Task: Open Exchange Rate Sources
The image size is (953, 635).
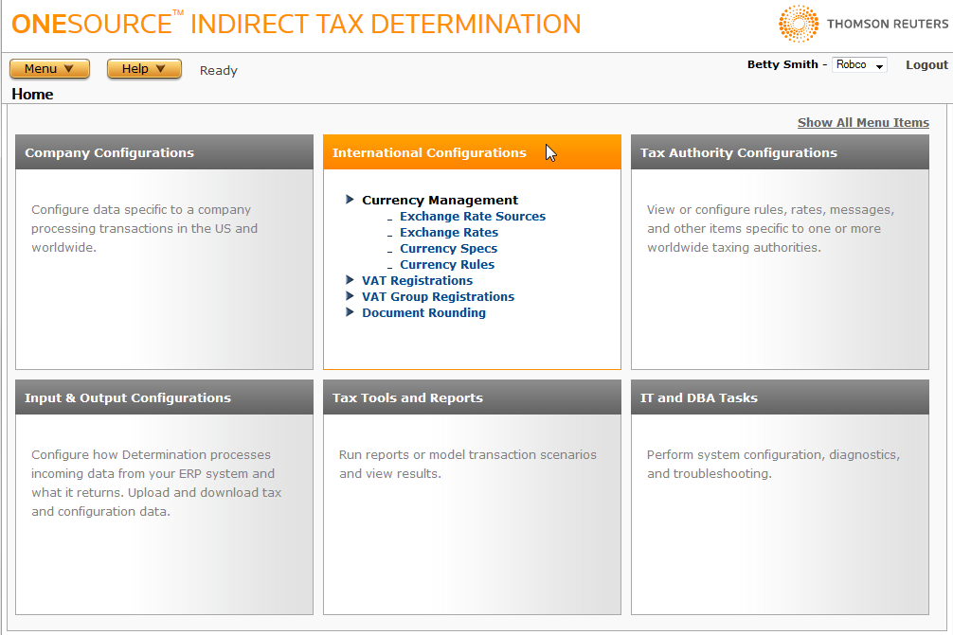Action: (x=472, y=216)
